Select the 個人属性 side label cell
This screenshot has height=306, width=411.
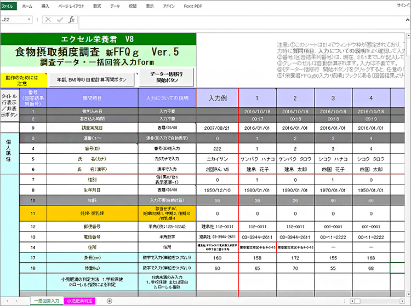coord(9,153)
